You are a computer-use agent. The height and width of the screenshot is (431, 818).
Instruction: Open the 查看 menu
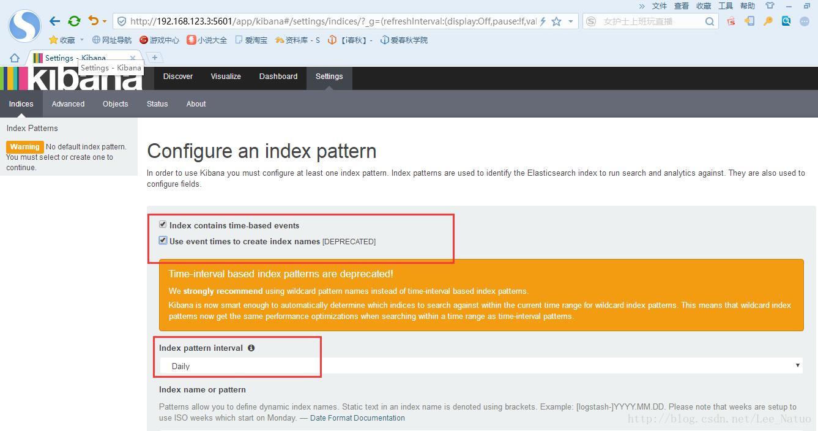point(682,6)
